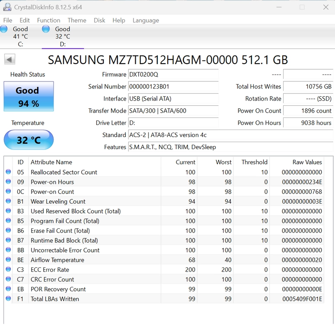The image size is (335, 325).
Task: Click status orb of Total LBAs Written row
Action: (x=8, y=299)
